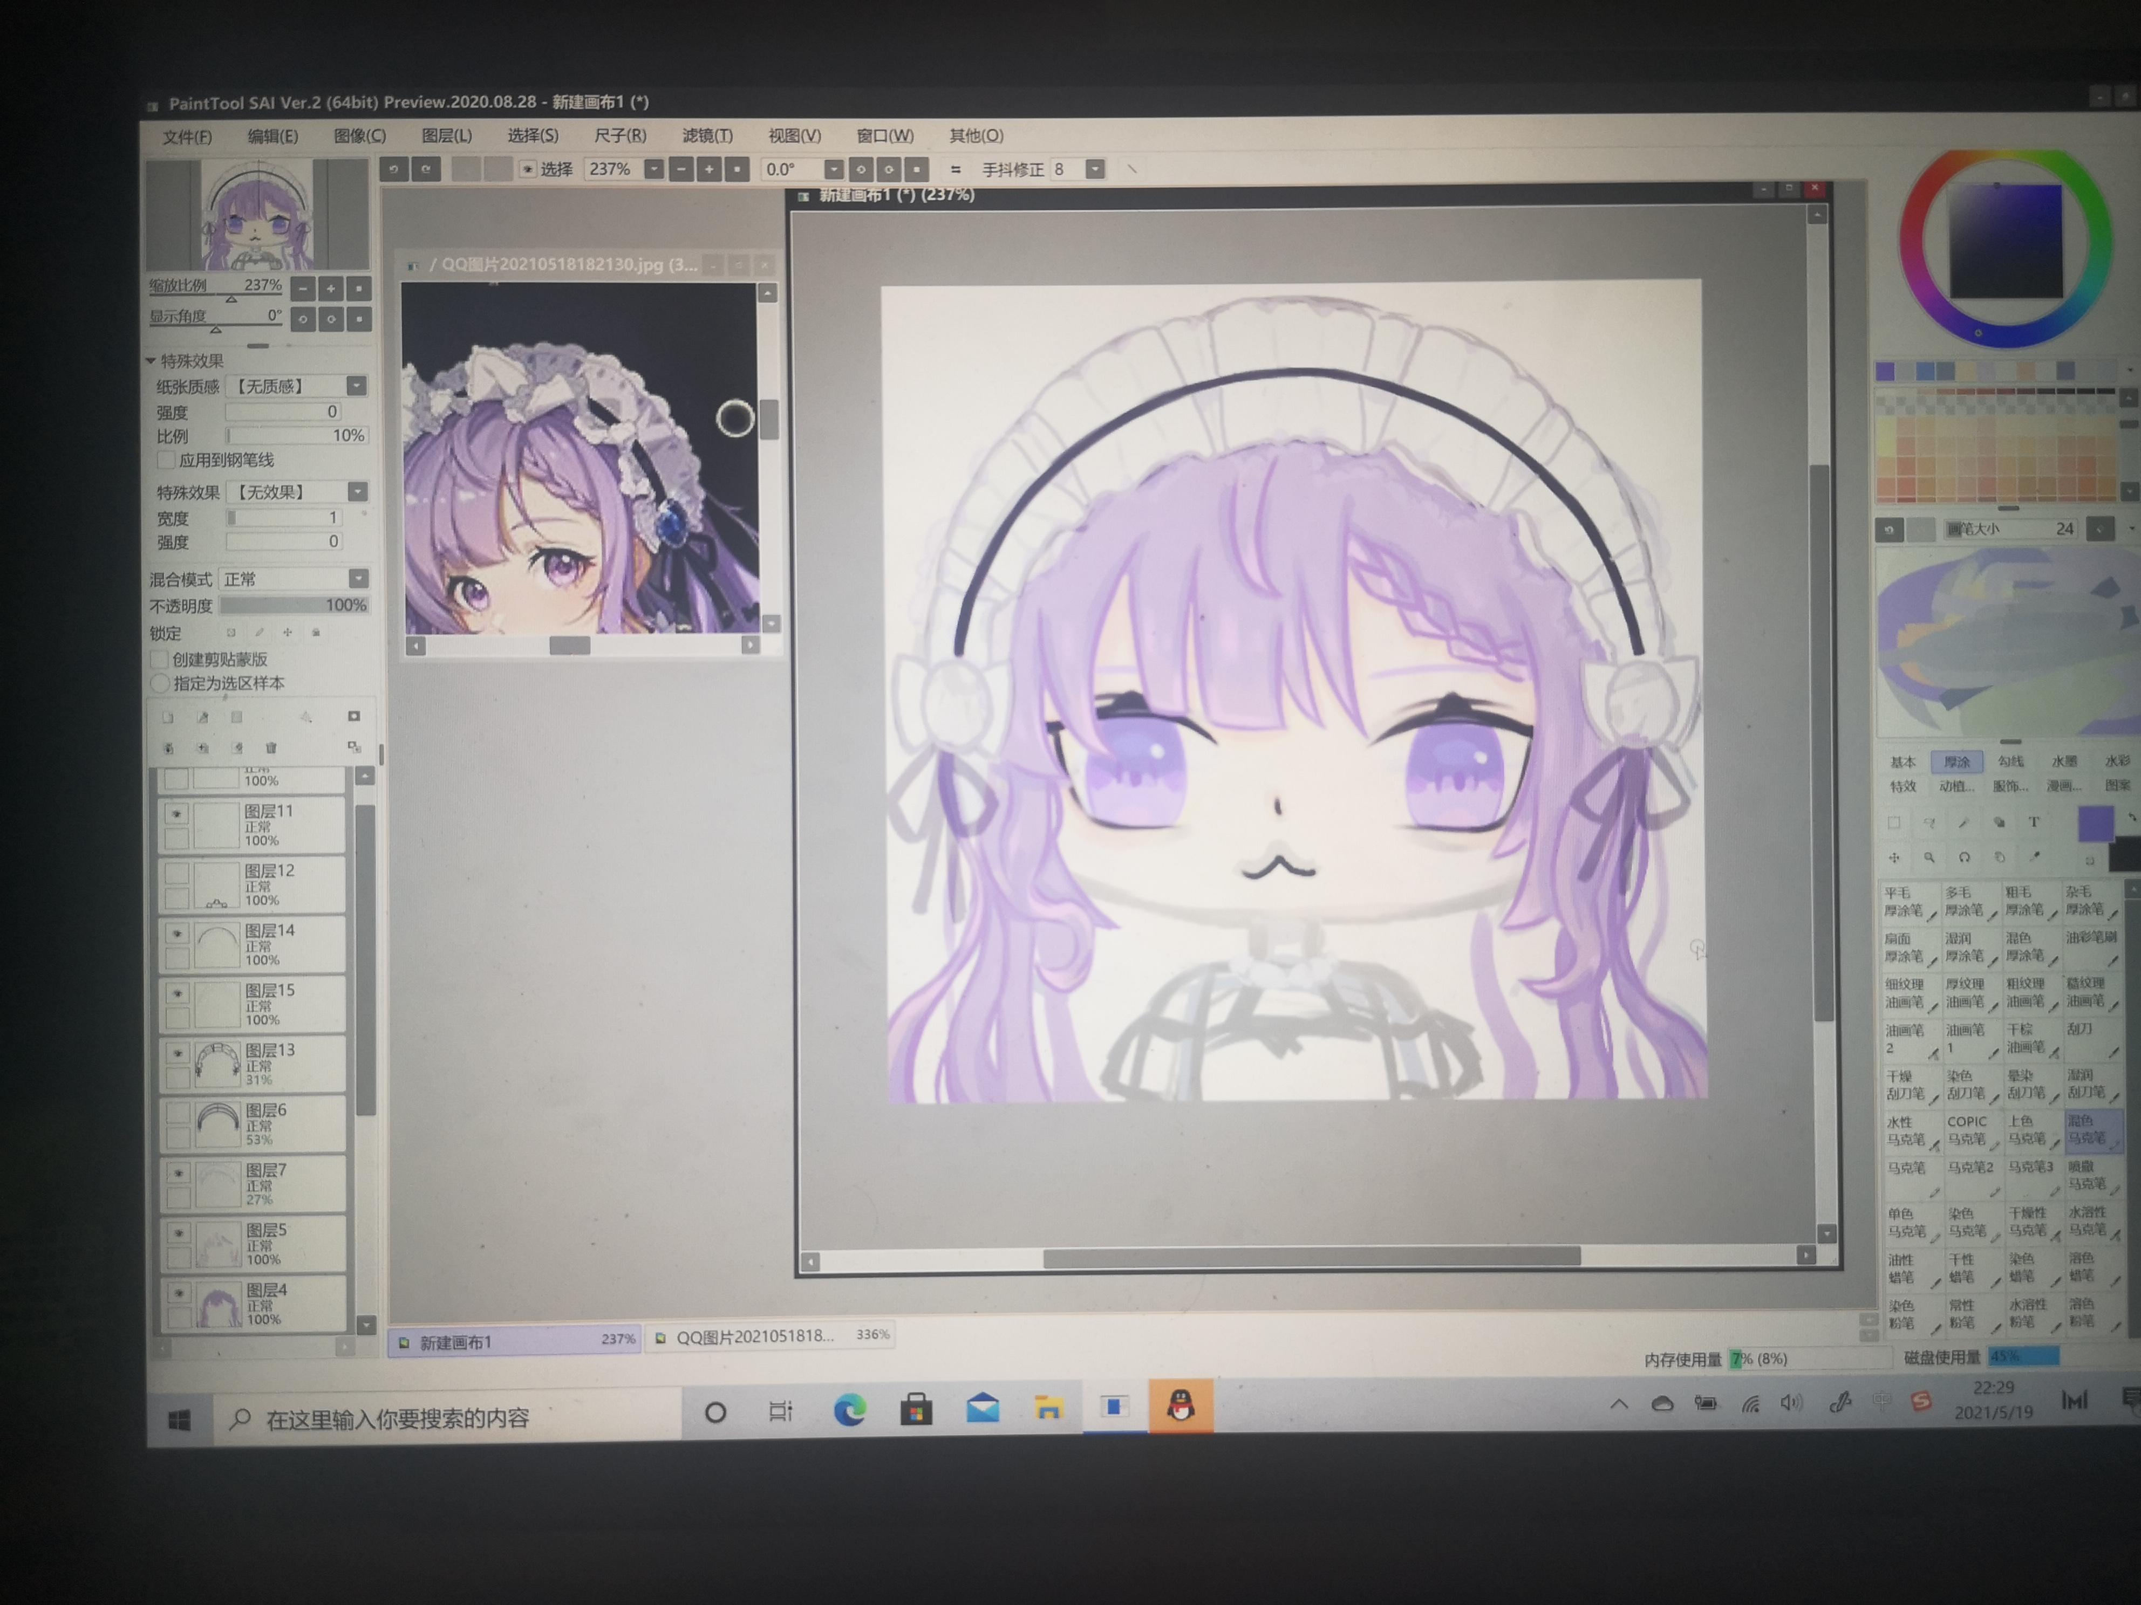This screenshot has width=2141, height=1605.
Task: Click the Windows Start button
Action: (x=179, y=1420)
